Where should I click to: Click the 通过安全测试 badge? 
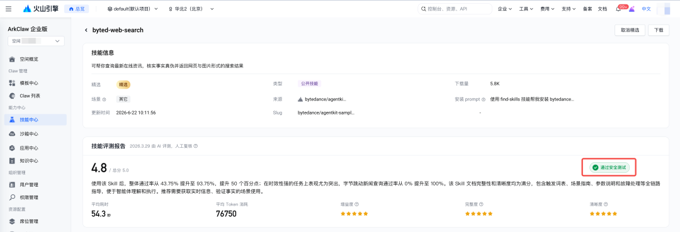(x=609, y=167)
